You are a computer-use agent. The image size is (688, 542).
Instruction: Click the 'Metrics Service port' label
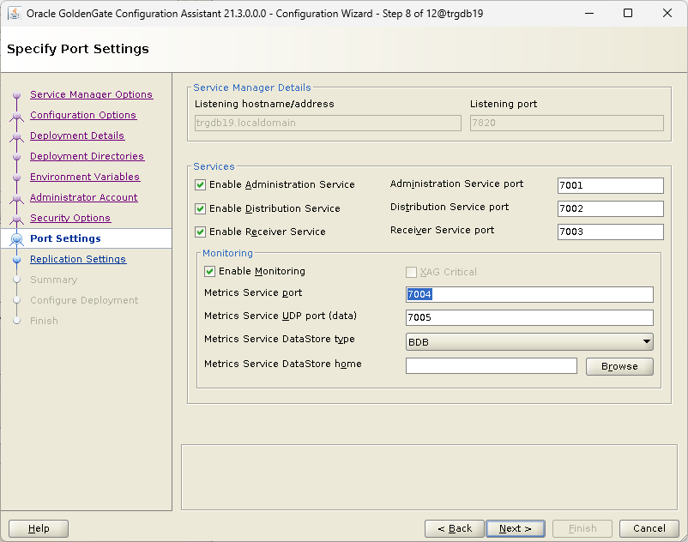[253, 293]
